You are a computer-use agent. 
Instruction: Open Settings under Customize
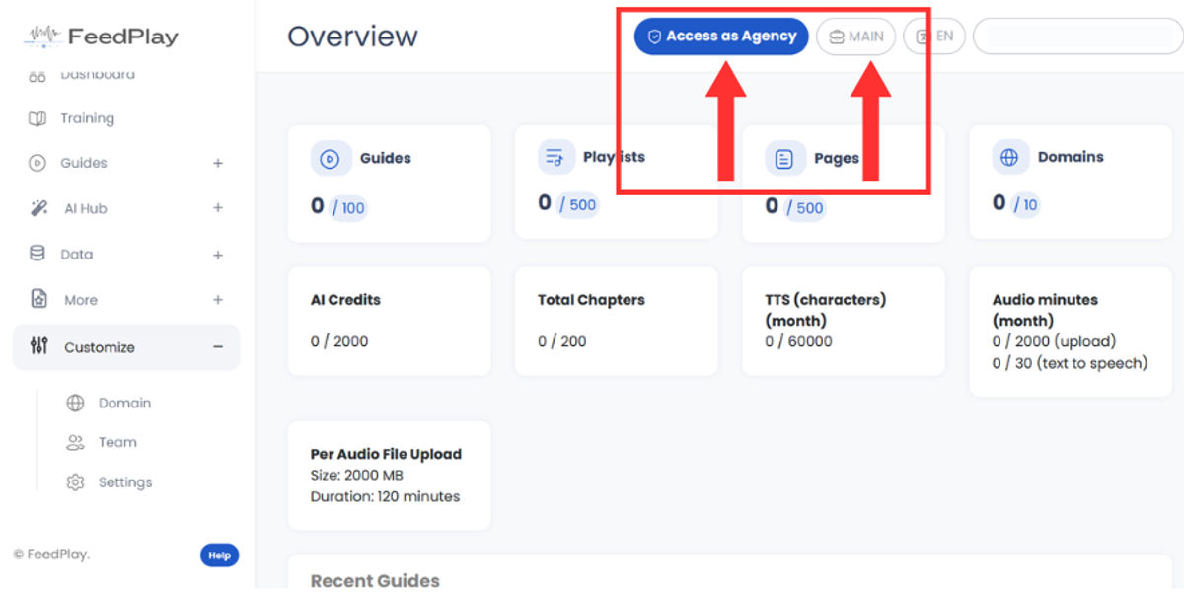tap(124, 482)
